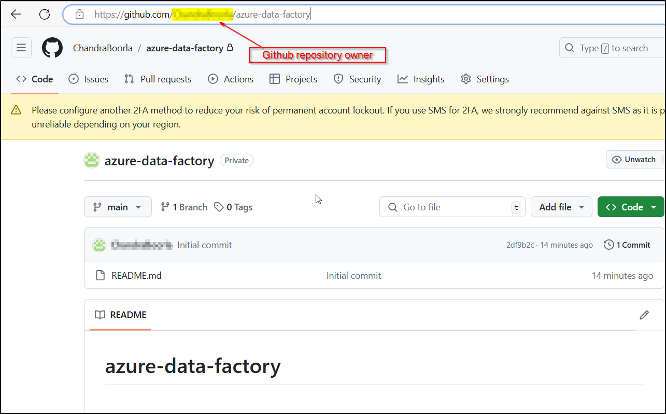View the 0 Tags link
This screenshot has width=666, height=414.
tap(233, 207)
